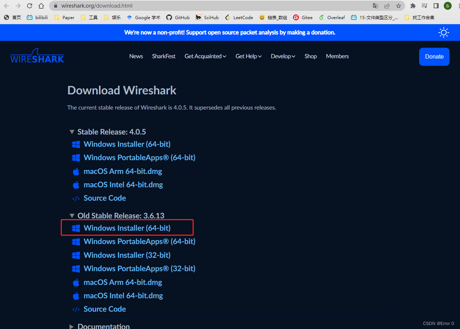Click the share icon in the address bar

point(387,6)
